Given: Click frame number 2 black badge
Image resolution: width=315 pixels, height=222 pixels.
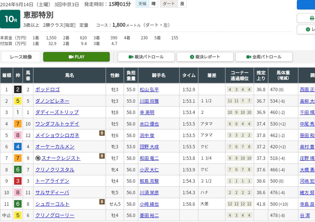Looking at the screenshot, I should [x=18, y=89].
